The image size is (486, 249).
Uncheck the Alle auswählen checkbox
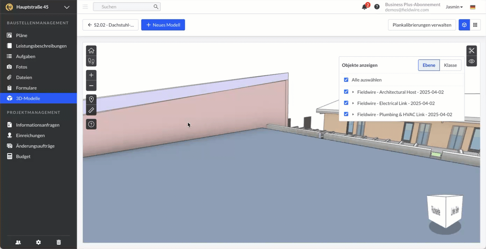pos(346,80)
